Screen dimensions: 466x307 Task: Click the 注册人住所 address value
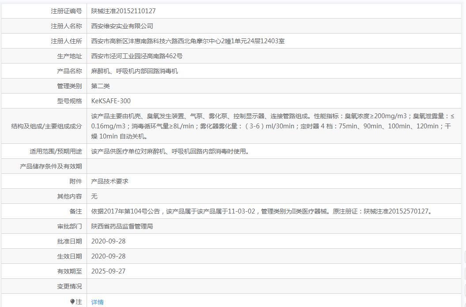click(x=188, y=41)
